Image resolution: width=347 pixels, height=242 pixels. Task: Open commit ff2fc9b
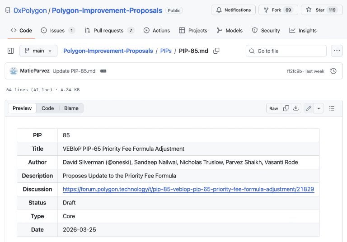point(294,71)
